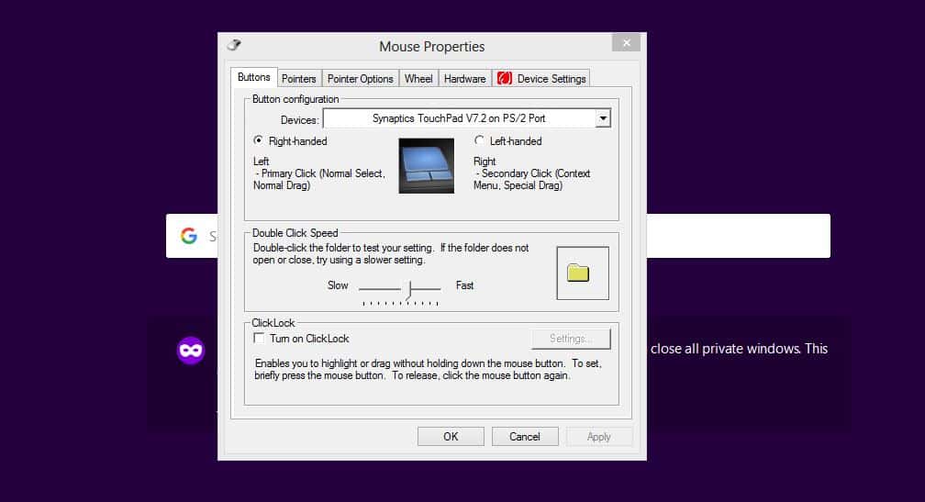Viewport: 925px width, 502px height.
Task: Click the Cancel button
Action: point(525,437)
